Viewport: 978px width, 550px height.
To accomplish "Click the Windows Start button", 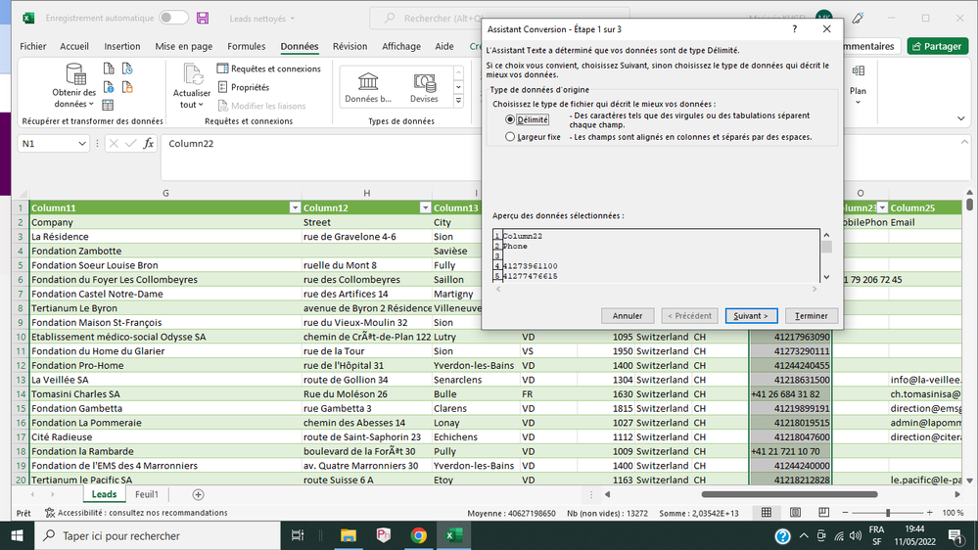I will 17,535.
